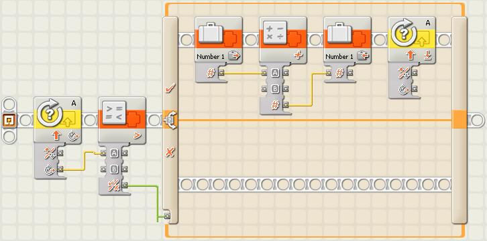
Task: Click input plug A on the Compare block
Action: 102,153
